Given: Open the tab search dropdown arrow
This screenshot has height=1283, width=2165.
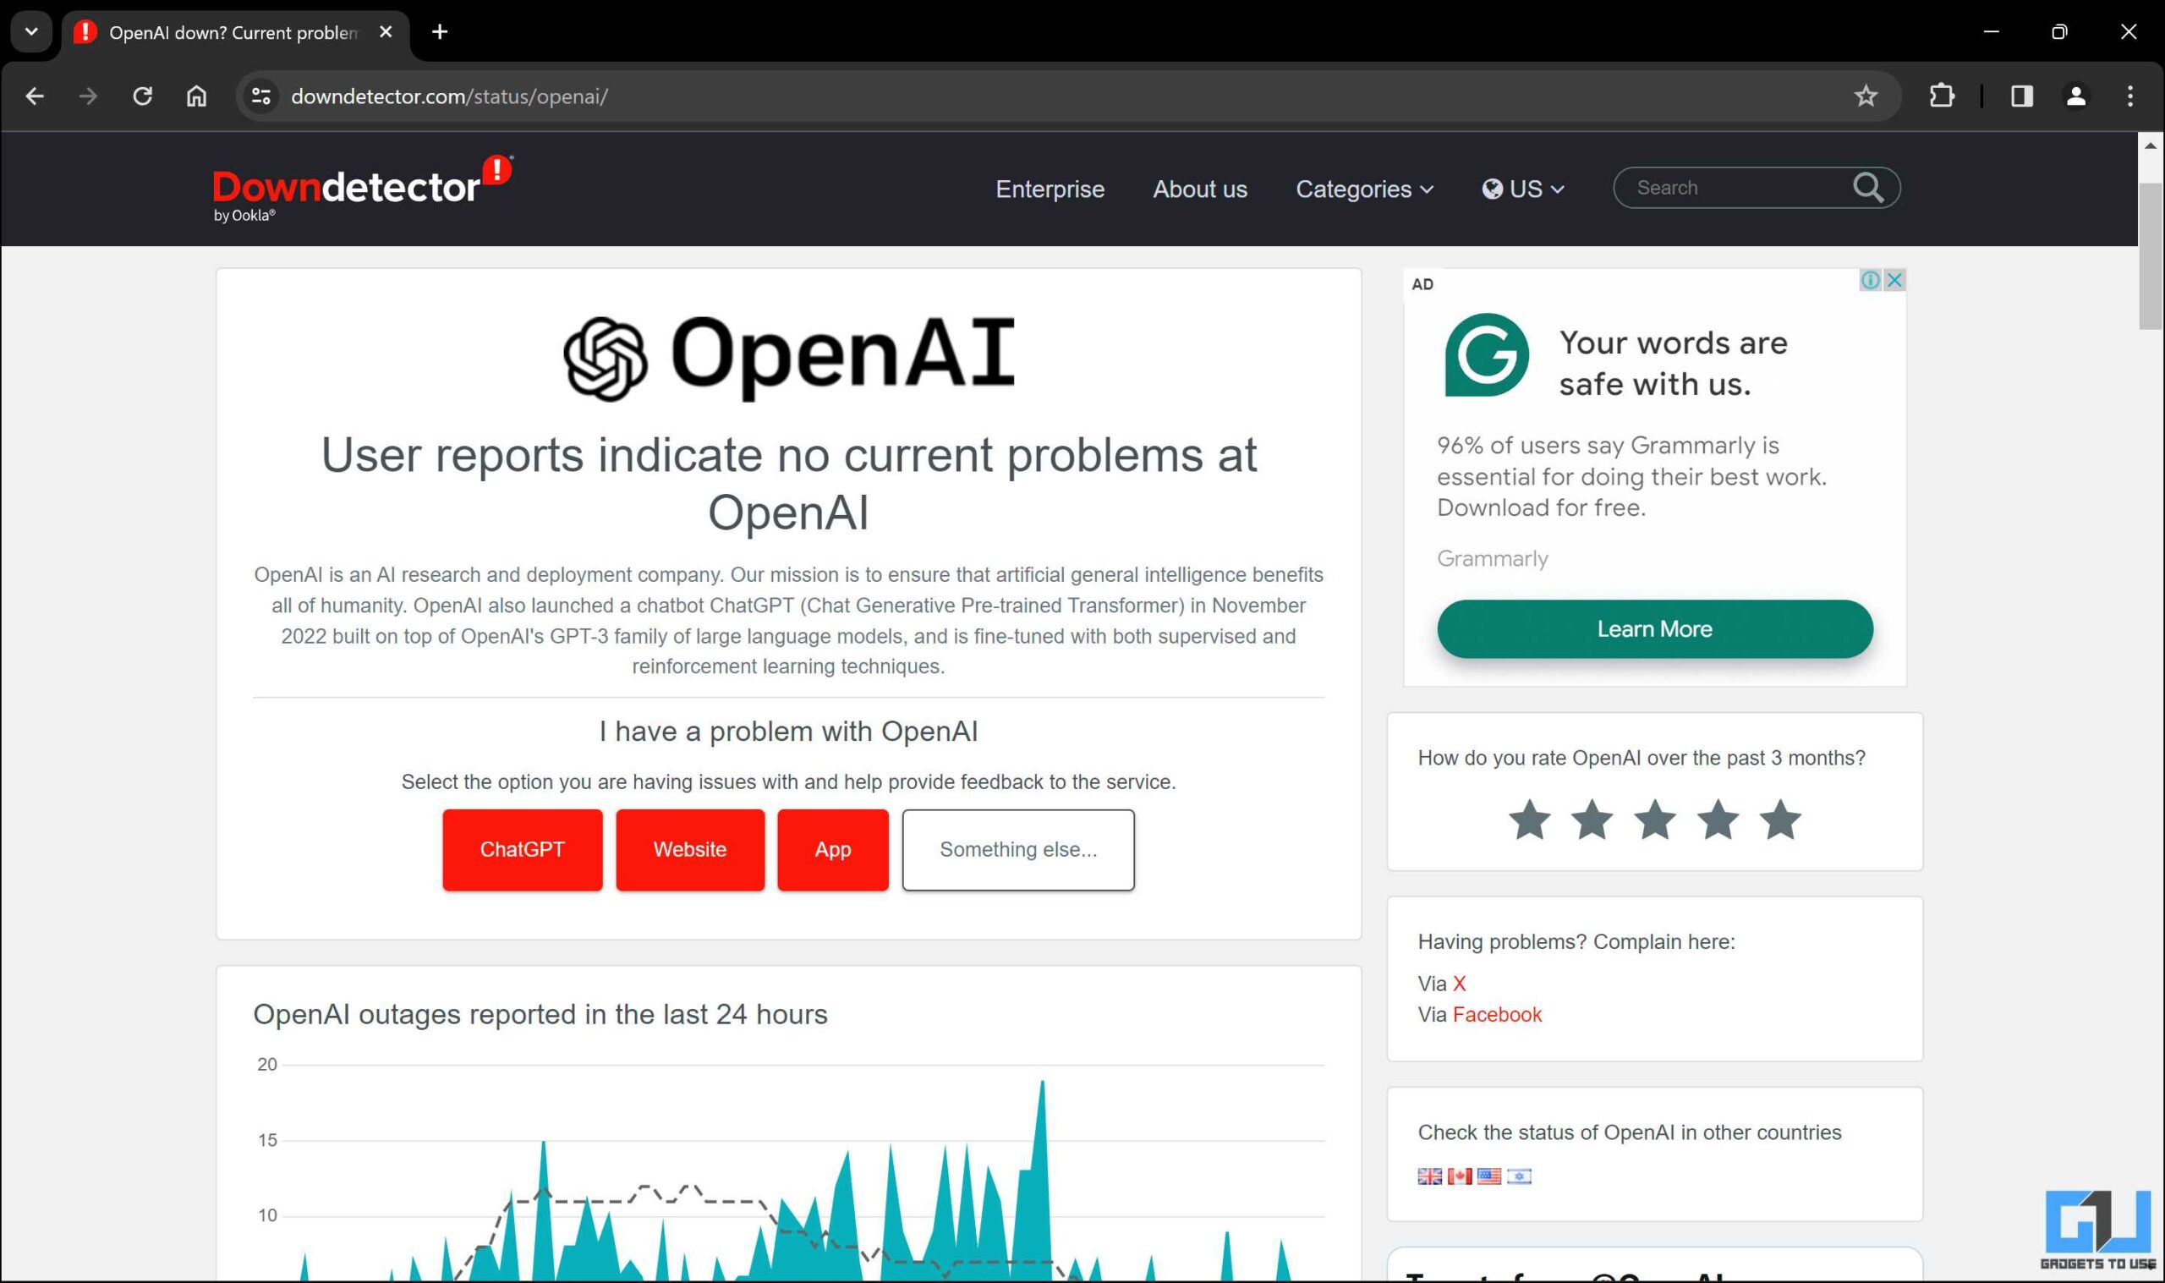Looking at the screenshot, I should [x=32, y=32].
